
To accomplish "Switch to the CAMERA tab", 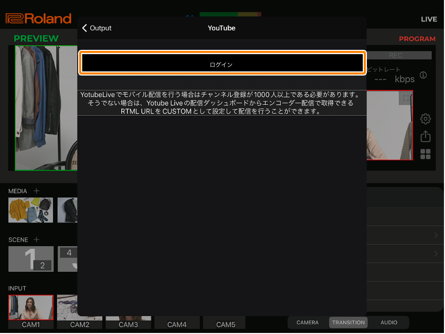I will tap(308, 322).
